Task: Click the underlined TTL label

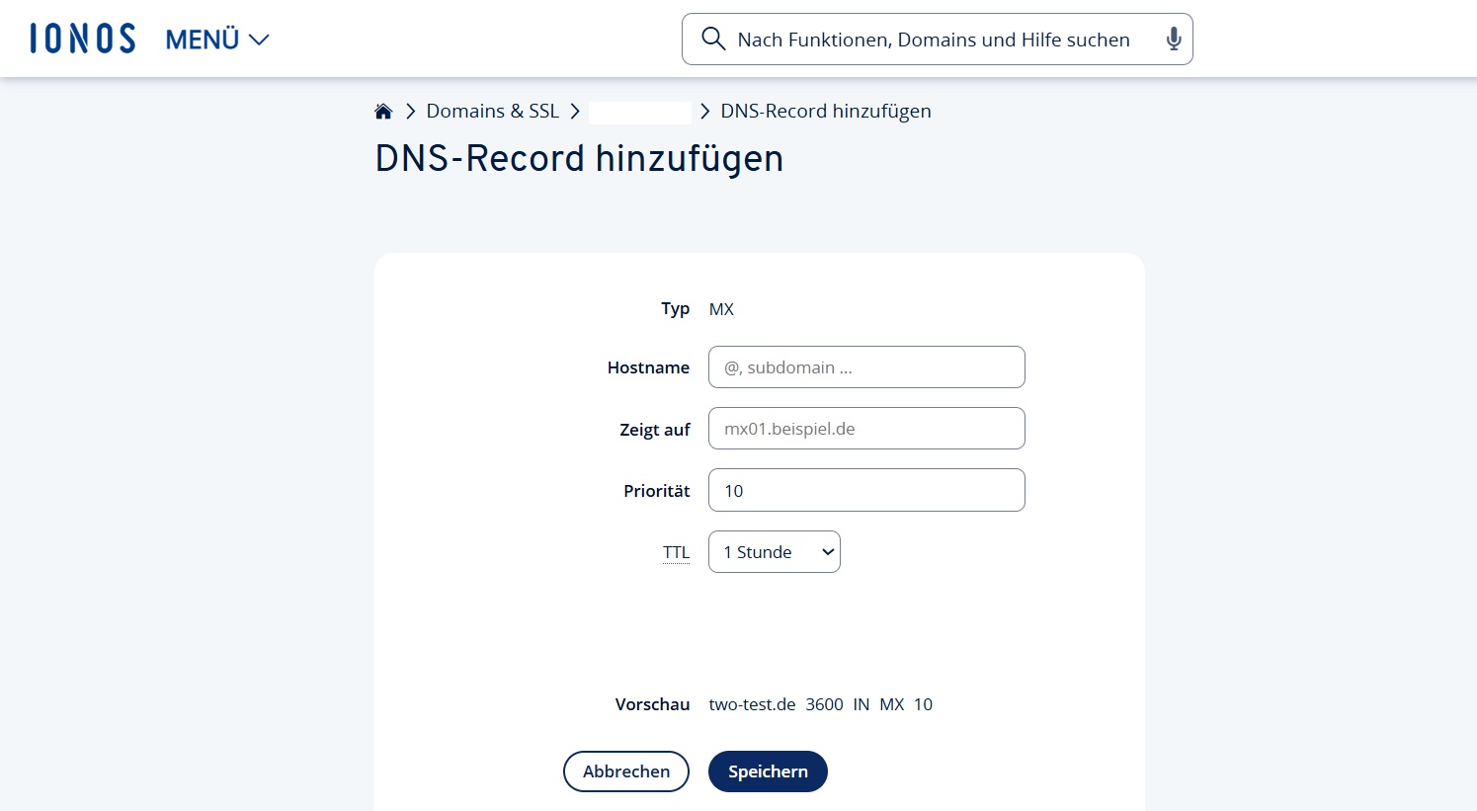Action: (x=676, y=552)
